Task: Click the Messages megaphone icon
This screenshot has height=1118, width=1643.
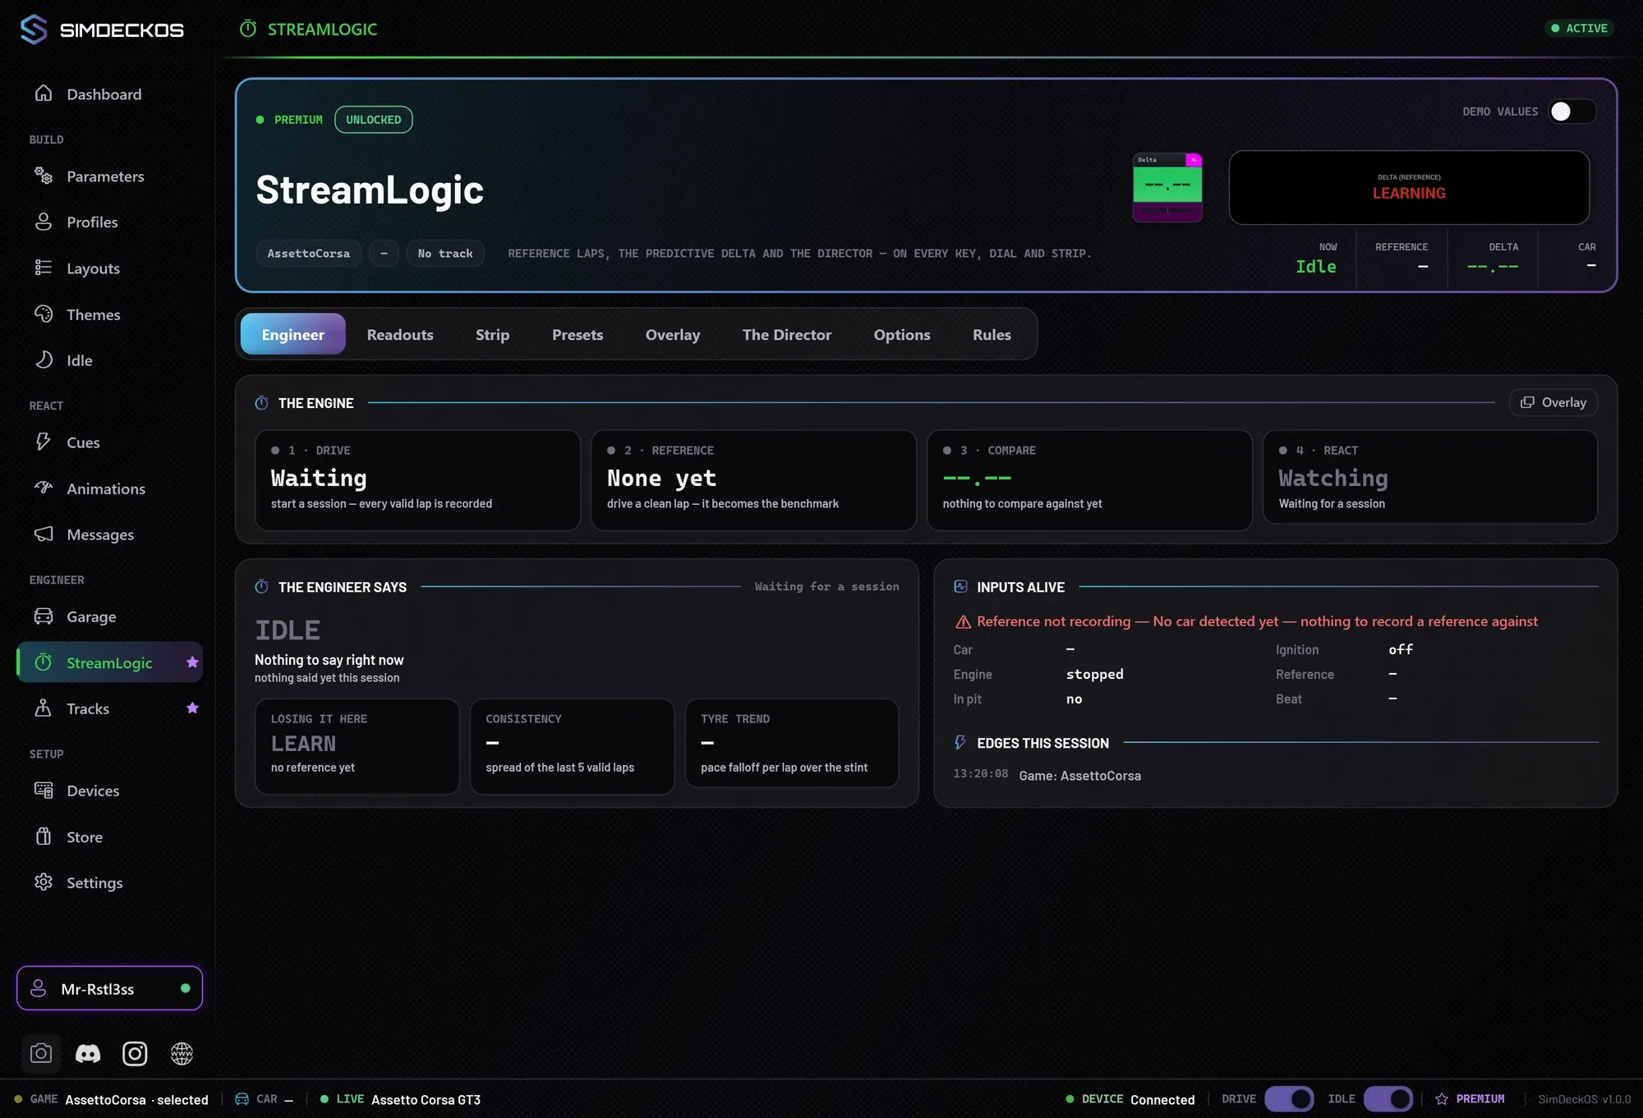Action: [44, 534]
